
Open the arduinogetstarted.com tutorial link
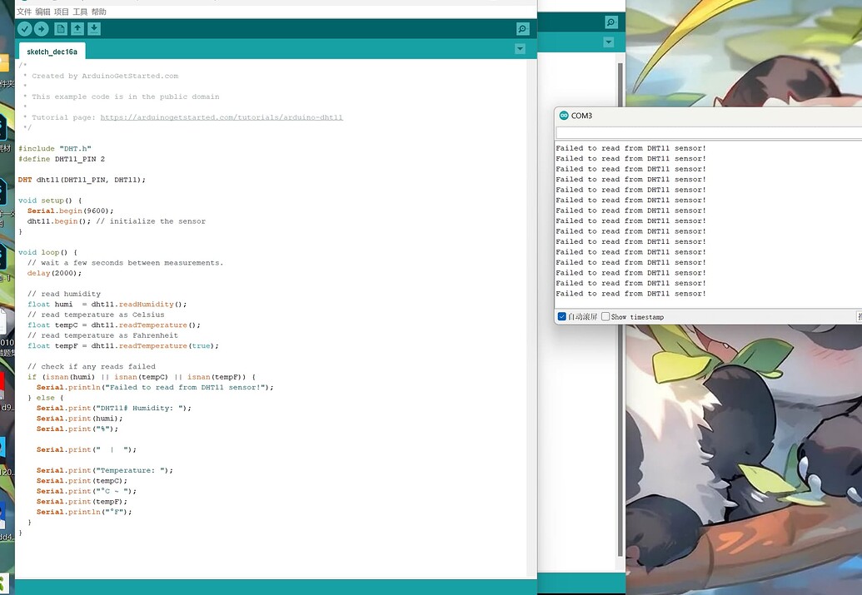222,117
